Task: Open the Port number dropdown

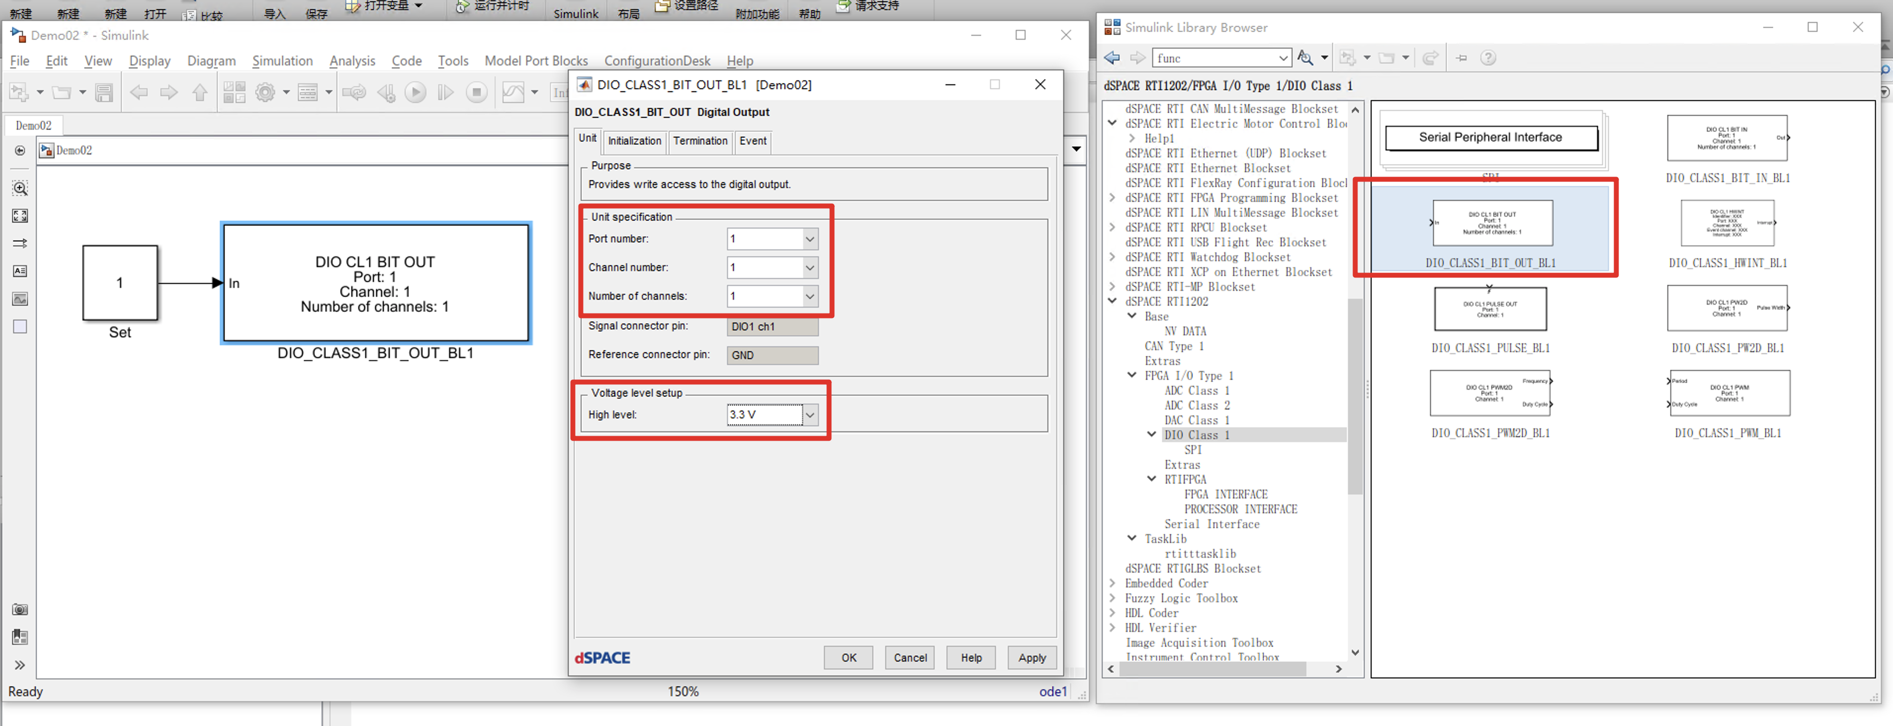Action: point(810,239)
